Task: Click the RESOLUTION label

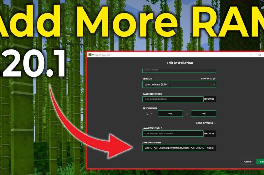Action: coord(150,108)
